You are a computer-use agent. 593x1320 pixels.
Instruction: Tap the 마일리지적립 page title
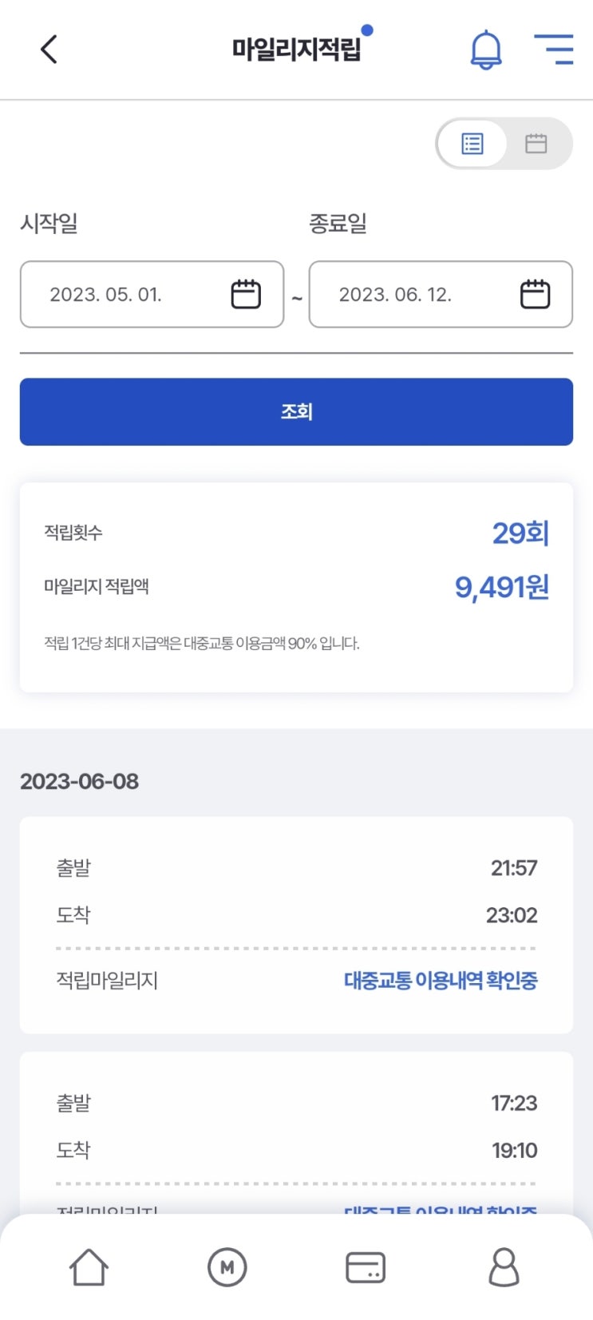coord(296,50)
